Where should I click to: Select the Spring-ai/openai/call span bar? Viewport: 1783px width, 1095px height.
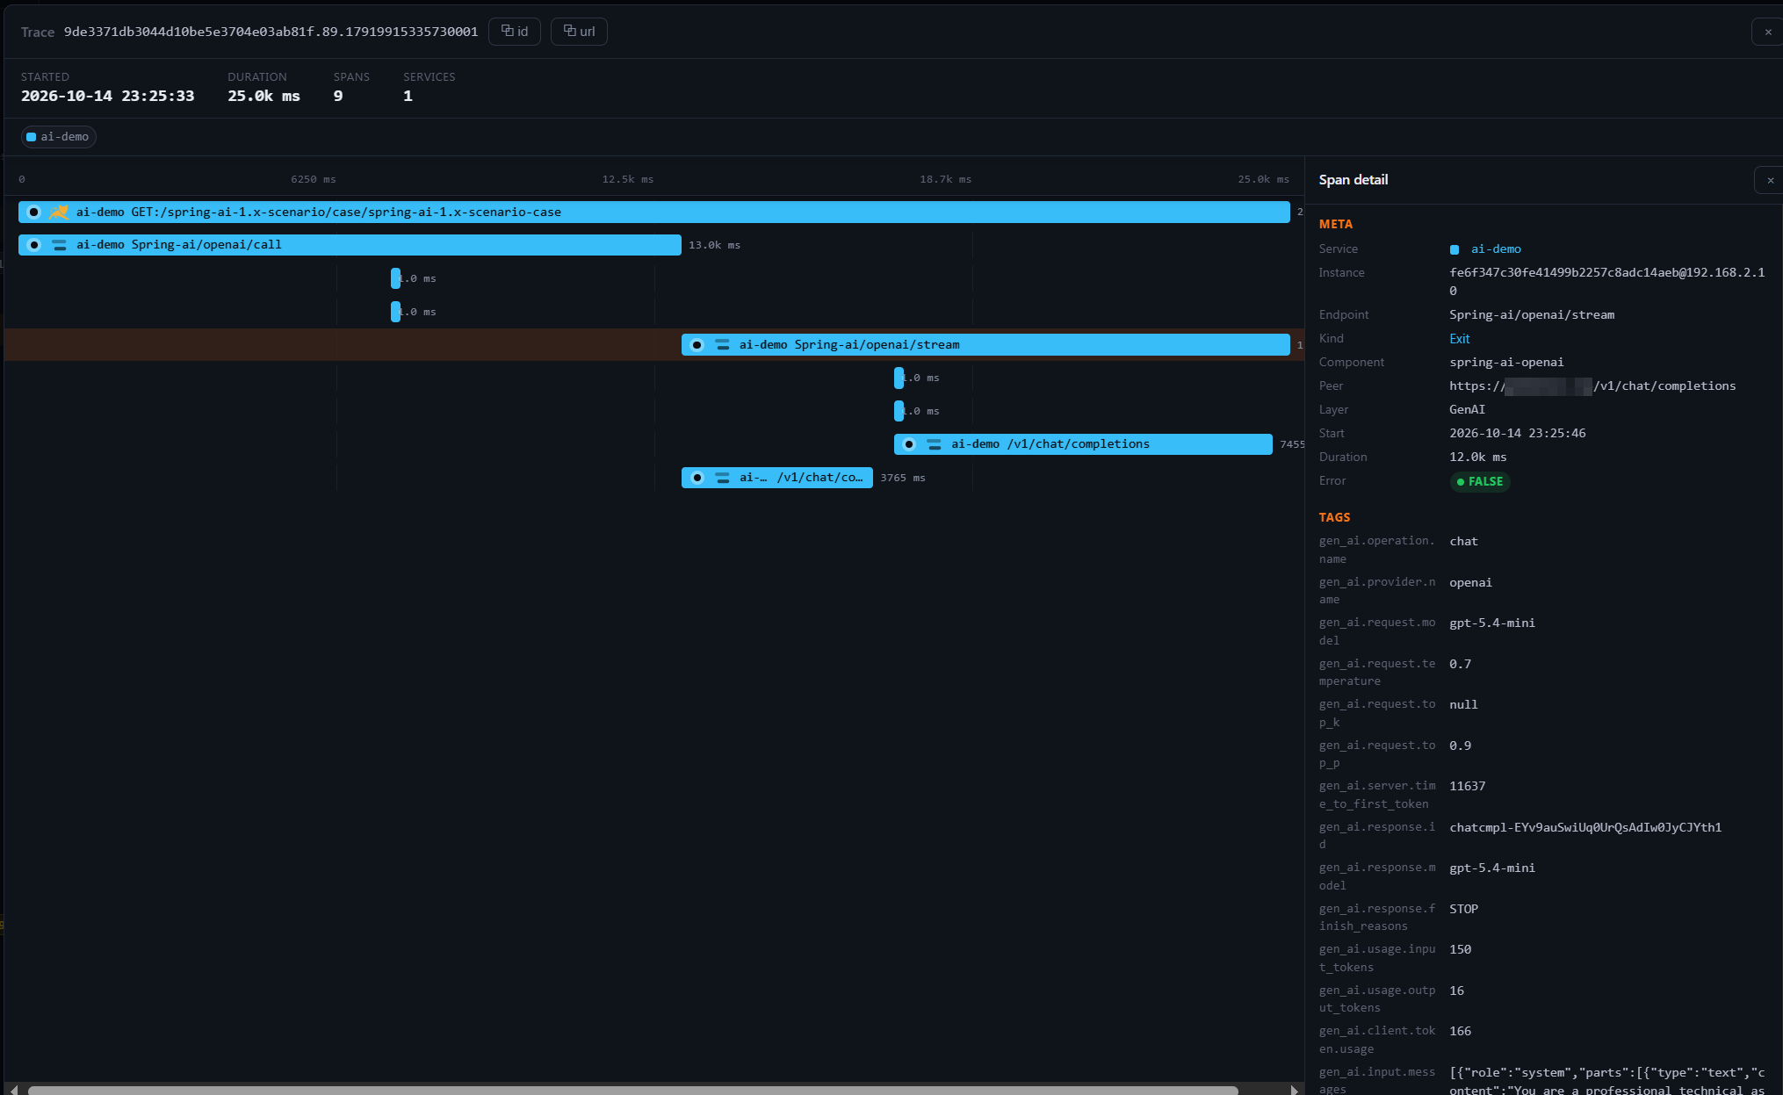(x=350, y=245)
